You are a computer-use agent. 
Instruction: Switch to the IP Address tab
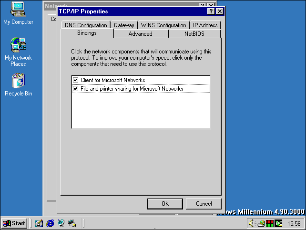tap(205, 25)
